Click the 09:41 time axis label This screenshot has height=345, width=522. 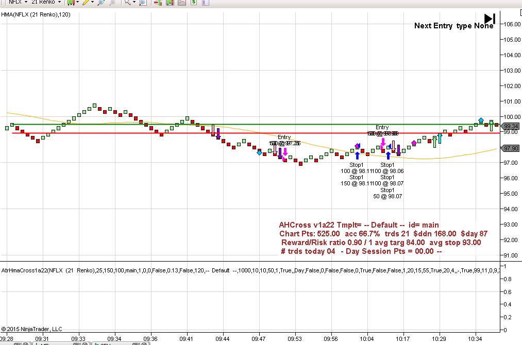(x=186, y=339)
